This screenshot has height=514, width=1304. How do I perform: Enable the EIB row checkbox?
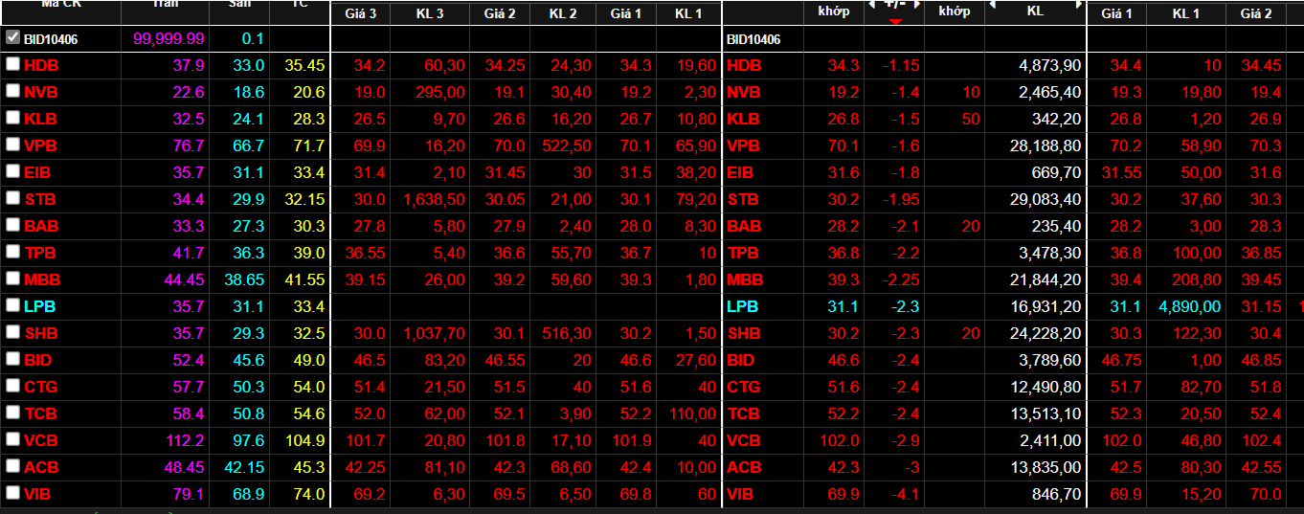12,171
